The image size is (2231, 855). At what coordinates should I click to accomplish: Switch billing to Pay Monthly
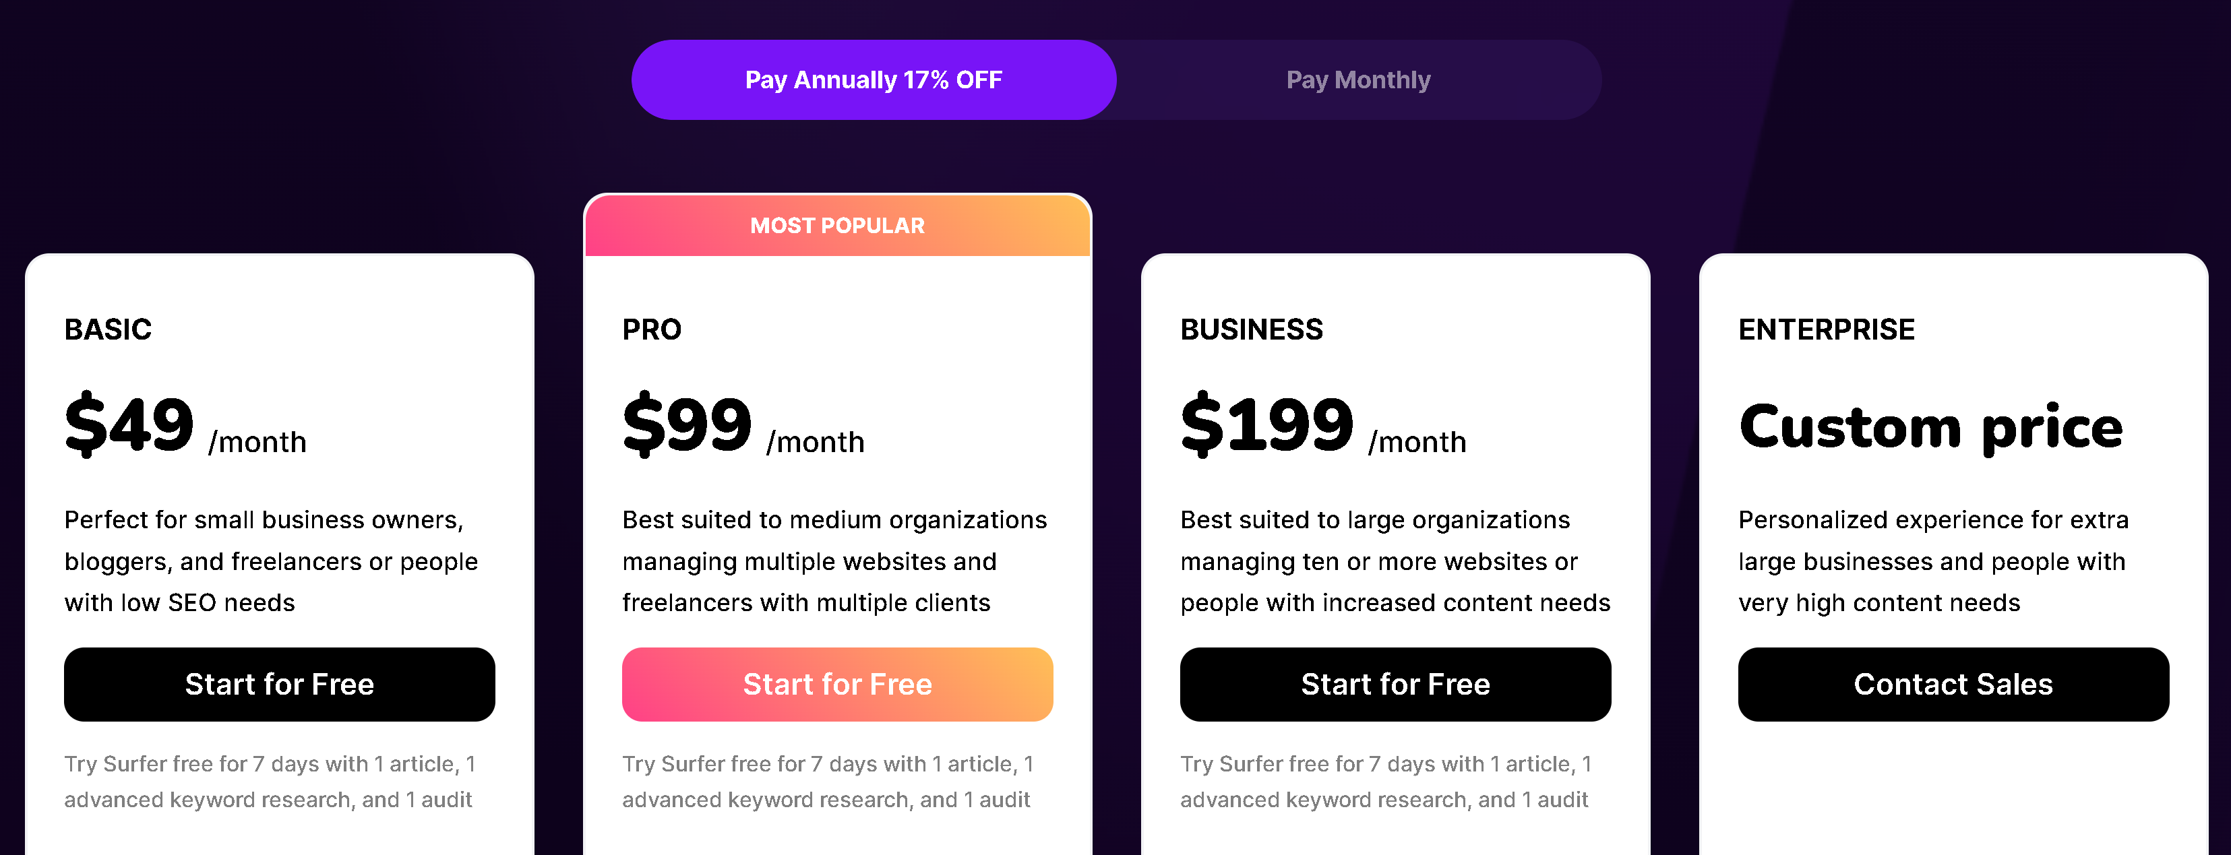(x=1358, y=80)
